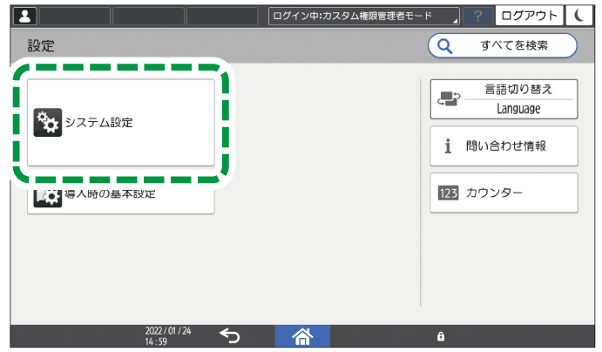
Task: Activate energy saver moon icon
Action: point(579,16)
